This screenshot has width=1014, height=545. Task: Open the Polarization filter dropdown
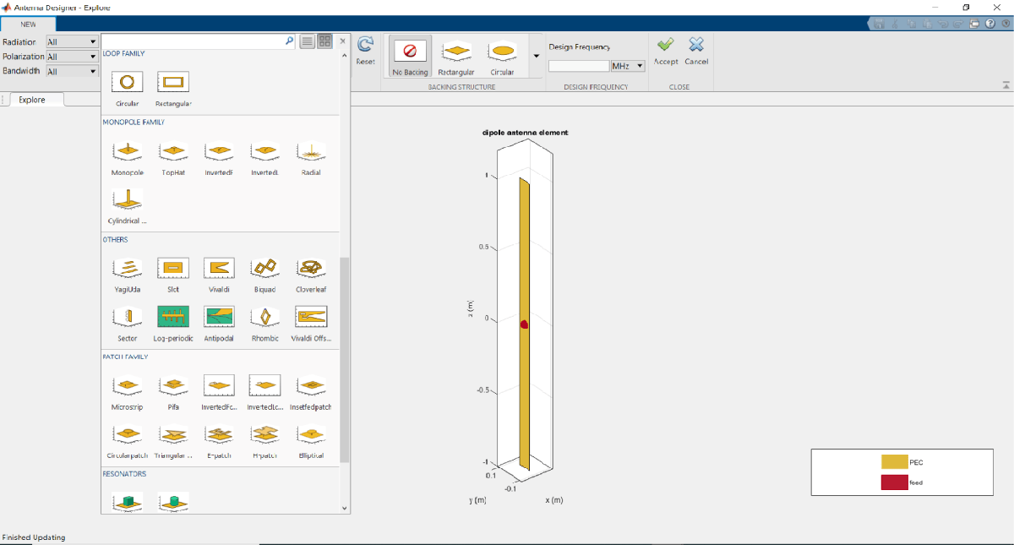tap(72, 57)
